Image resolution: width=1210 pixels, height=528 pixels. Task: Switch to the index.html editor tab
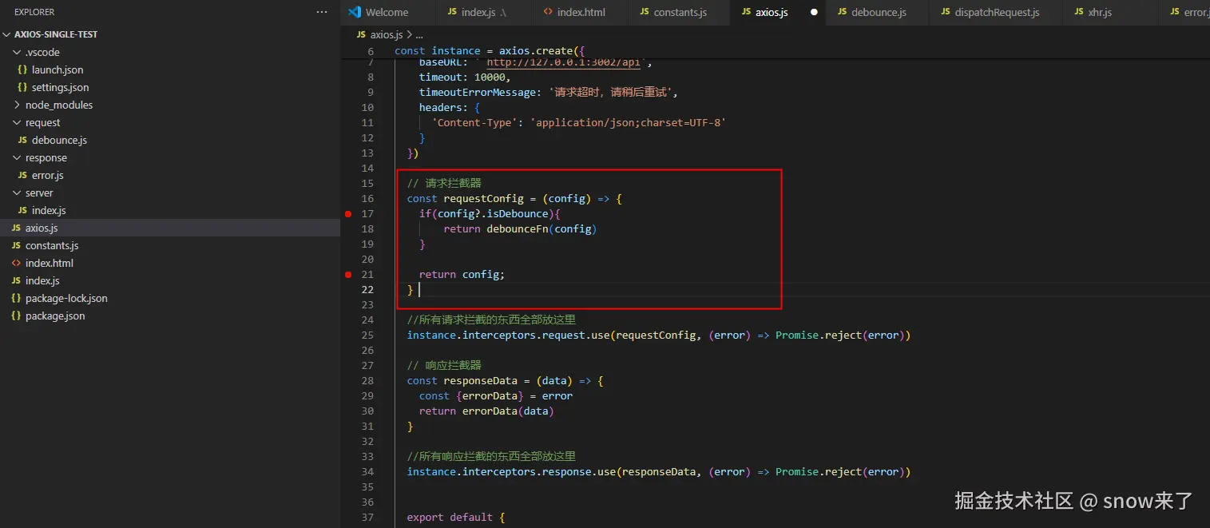pos(581,12)
